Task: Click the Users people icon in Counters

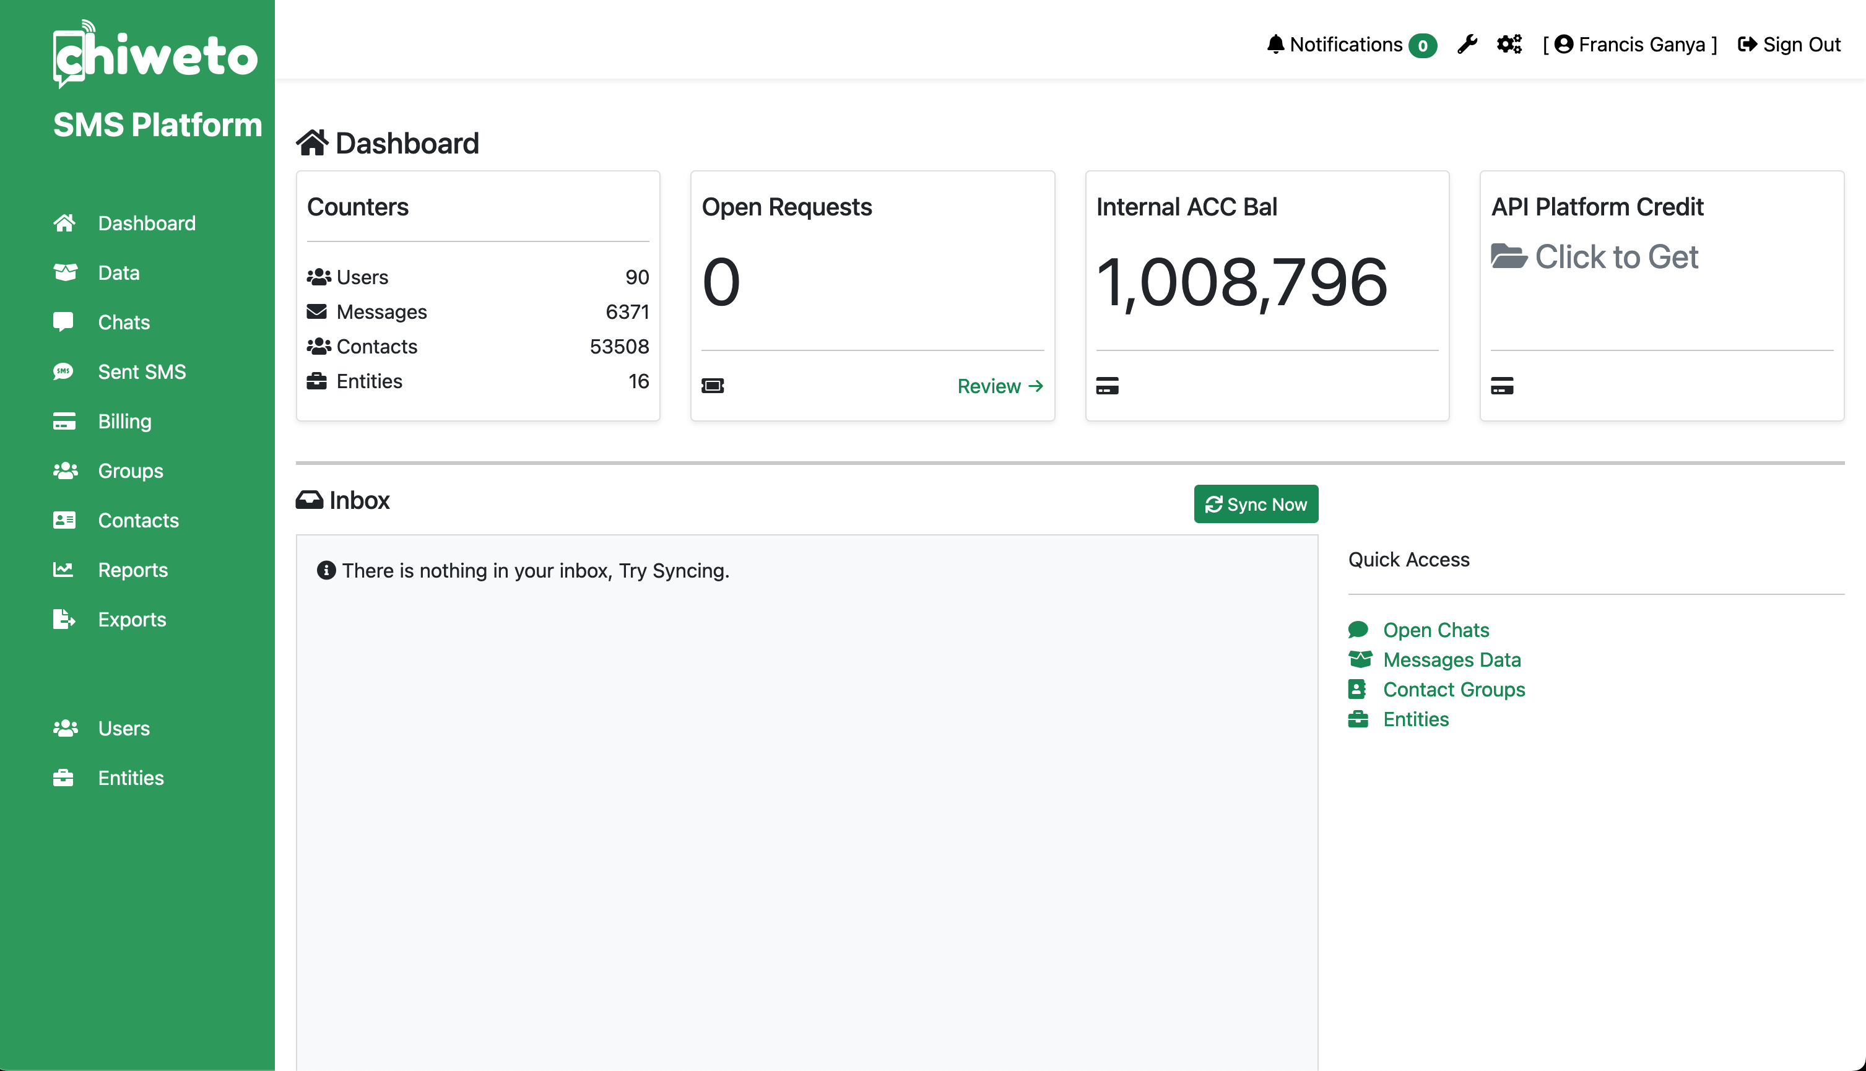Action: (x=318, y=277)
